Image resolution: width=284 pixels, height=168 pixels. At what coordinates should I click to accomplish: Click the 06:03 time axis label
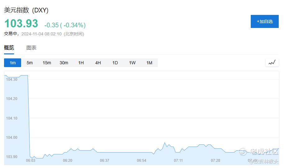(30, 161)
